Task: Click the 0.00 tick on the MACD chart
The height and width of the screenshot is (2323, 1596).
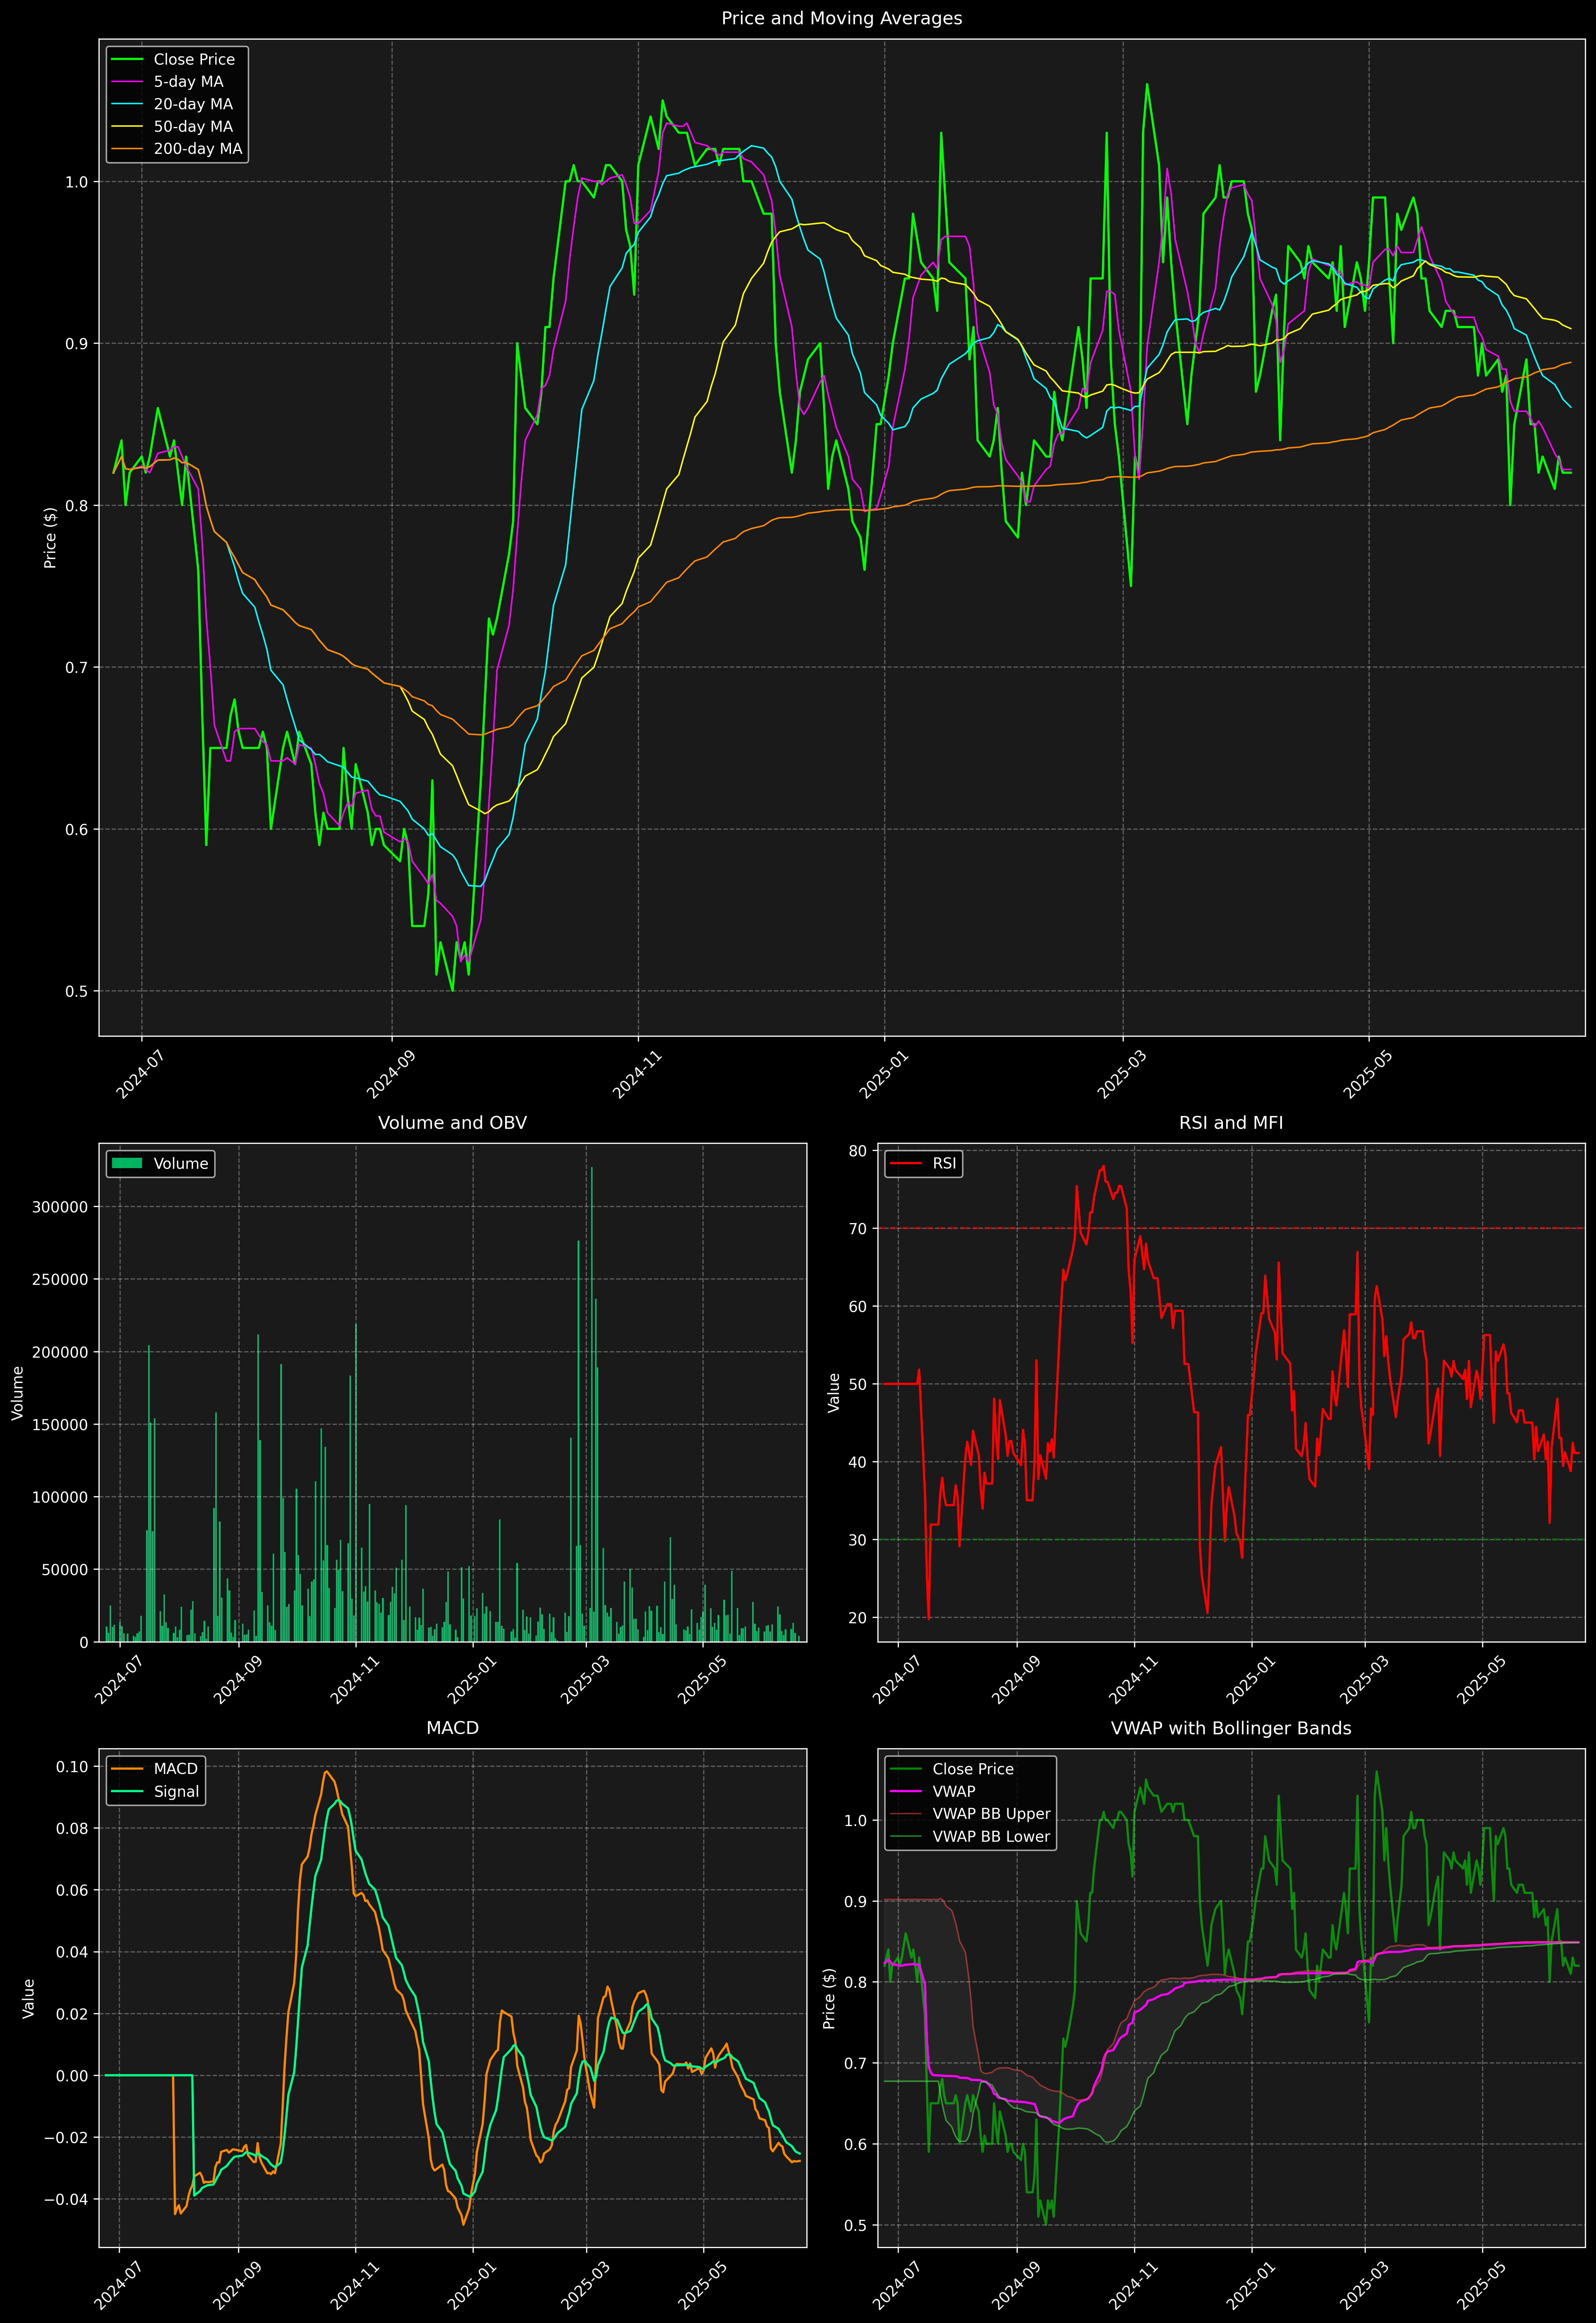Action: 72,2076
